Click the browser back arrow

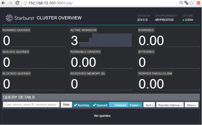[3, 3]
